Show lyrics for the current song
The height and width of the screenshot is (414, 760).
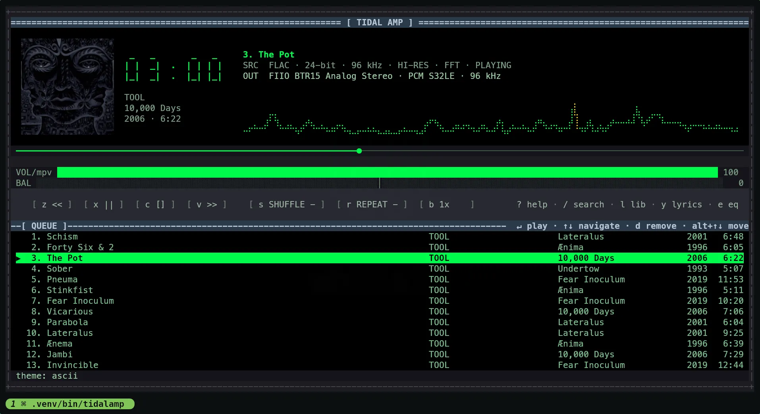[x=681, y=205]
